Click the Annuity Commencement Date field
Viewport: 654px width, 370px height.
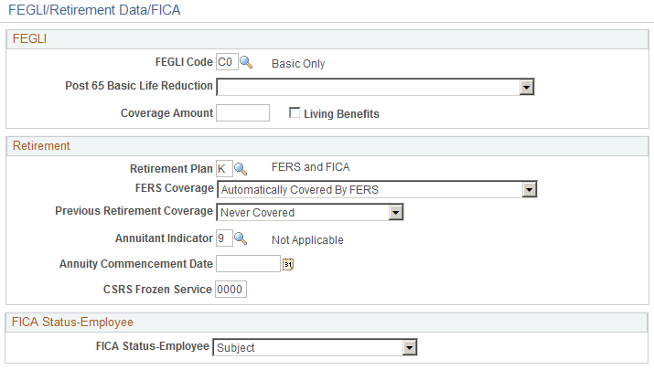248,264
